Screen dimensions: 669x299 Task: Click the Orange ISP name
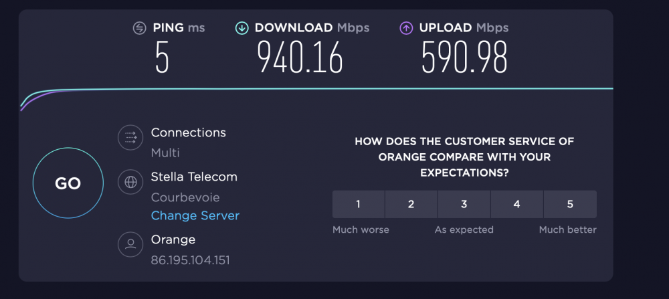[173, 239]
